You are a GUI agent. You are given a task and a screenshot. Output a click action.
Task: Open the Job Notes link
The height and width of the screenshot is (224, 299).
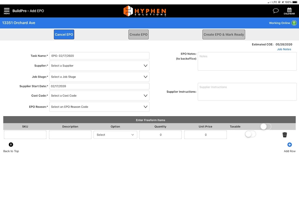[284, 49]
